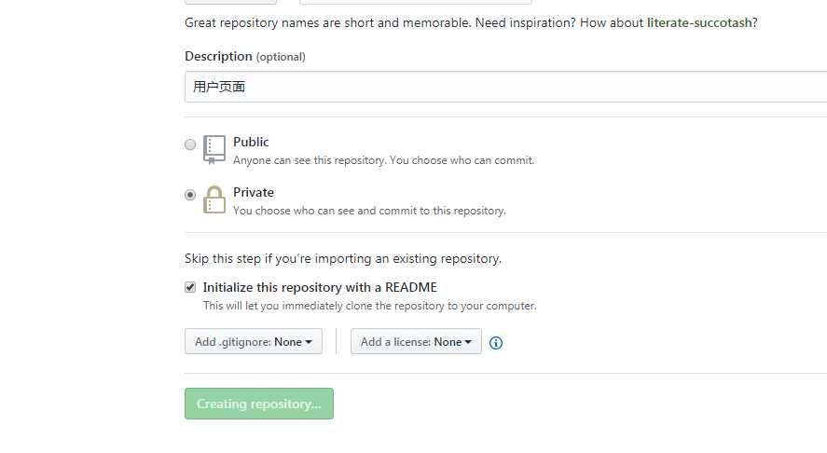Image resolution: width=827 pixels, height=453 pixels.
Task: Uncheck the Initialize with README checkbox
Action: tap(190, 287)
